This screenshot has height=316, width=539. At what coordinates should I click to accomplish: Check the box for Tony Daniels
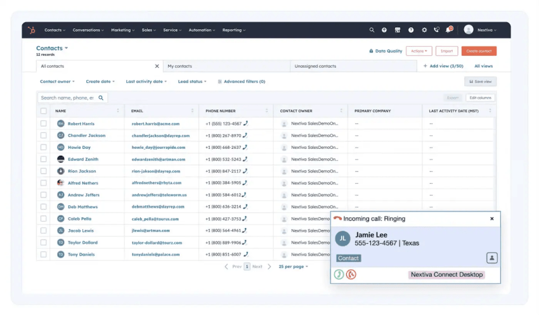pos(43,254)
